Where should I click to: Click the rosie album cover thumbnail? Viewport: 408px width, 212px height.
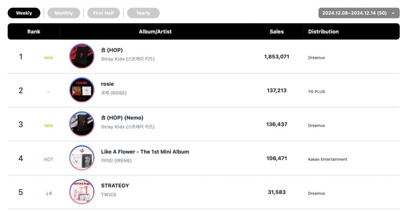pyautogui.click(x=82, y=90)
